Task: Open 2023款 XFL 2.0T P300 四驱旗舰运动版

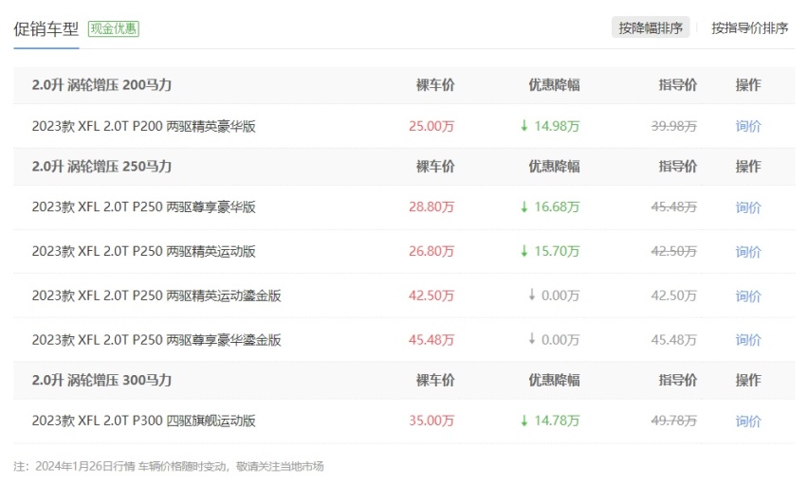Action: [x=144, y=421]
